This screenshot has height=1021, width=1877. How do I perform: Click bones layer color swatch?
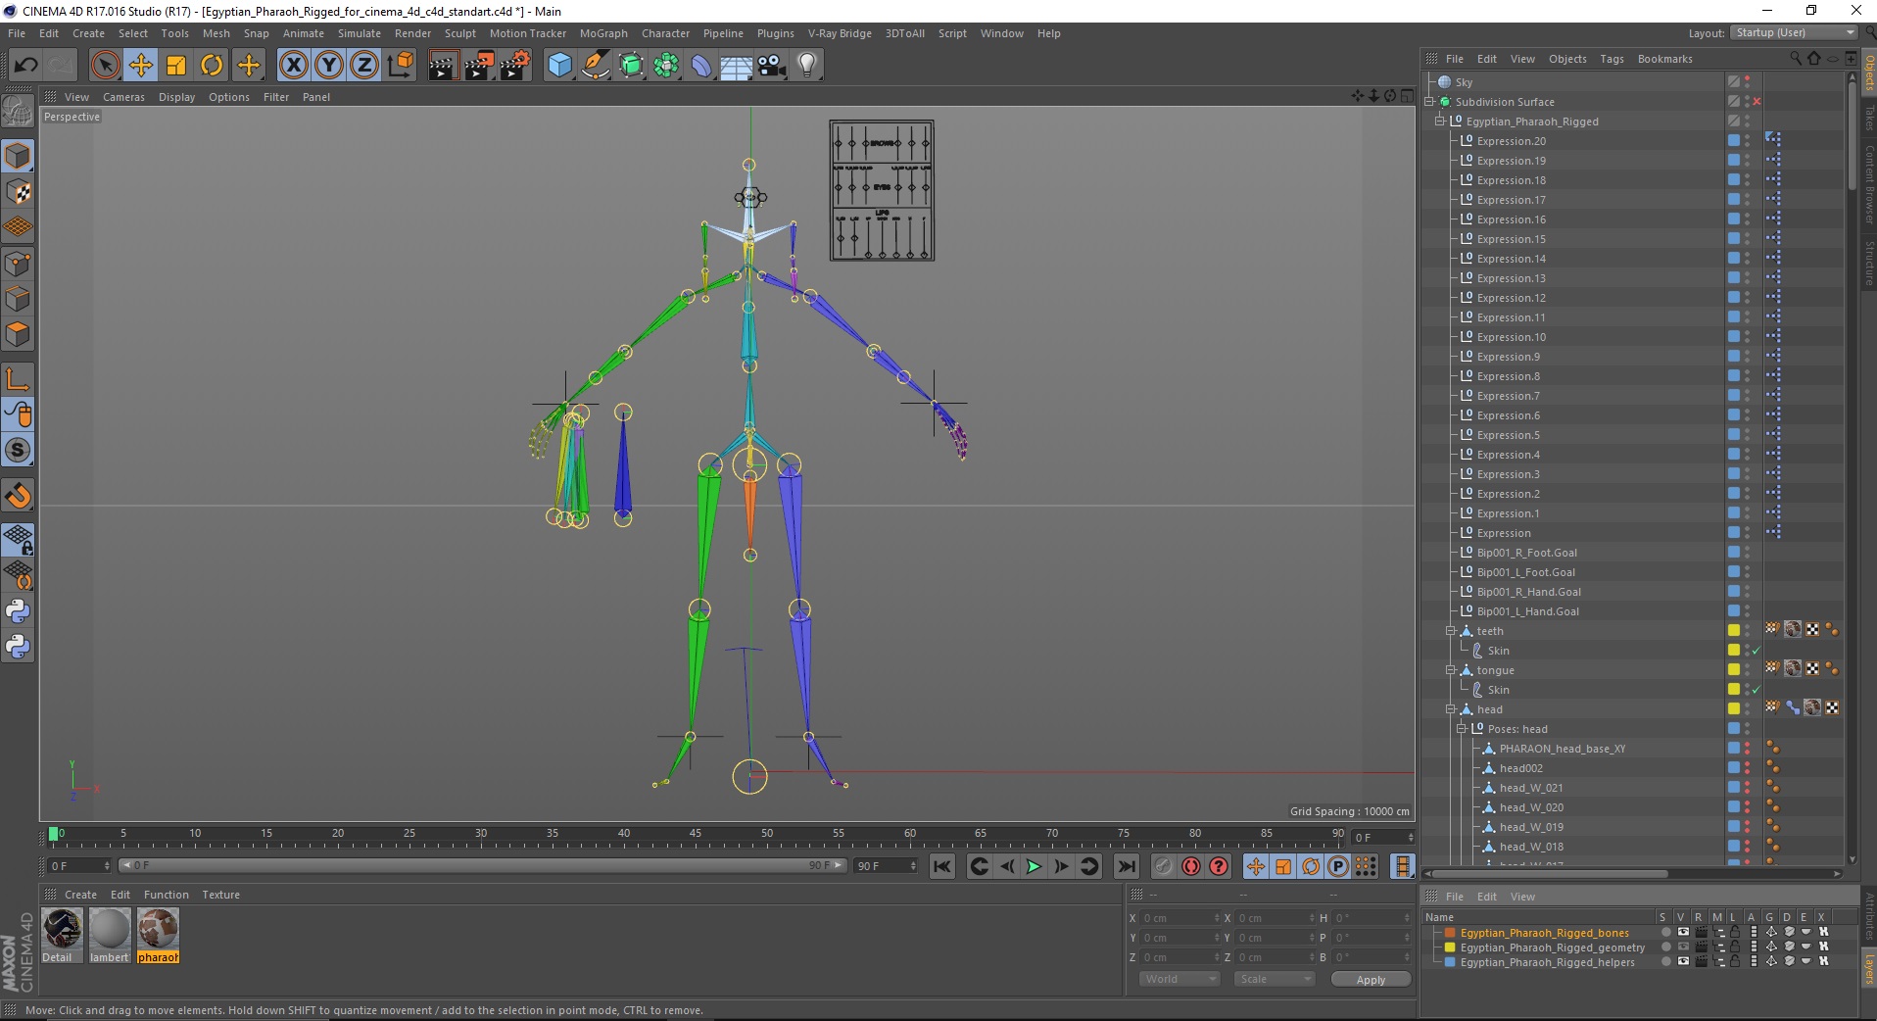1450,933
